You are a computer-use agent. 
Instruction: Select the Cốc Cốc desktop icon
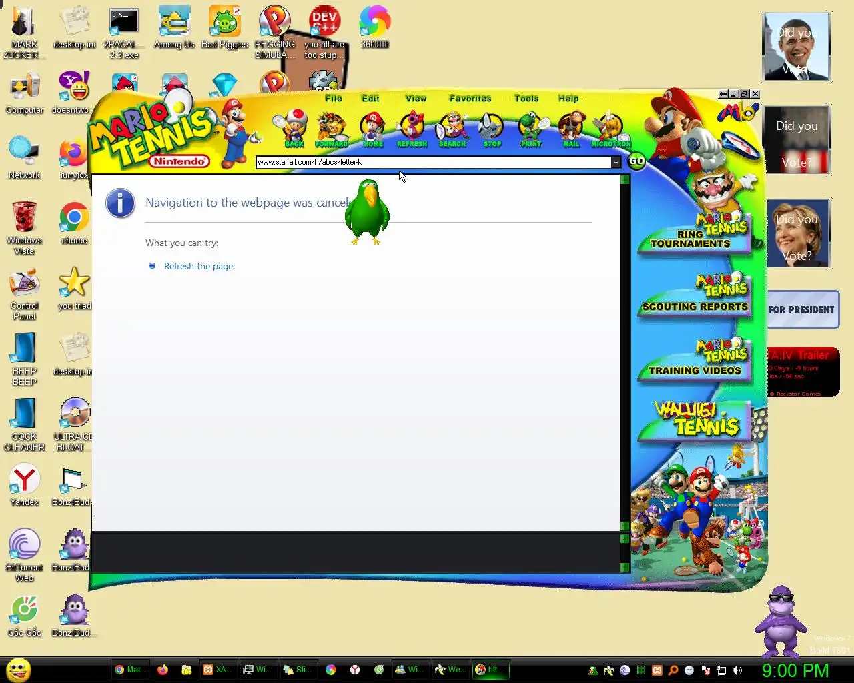(x=24, y=616)
